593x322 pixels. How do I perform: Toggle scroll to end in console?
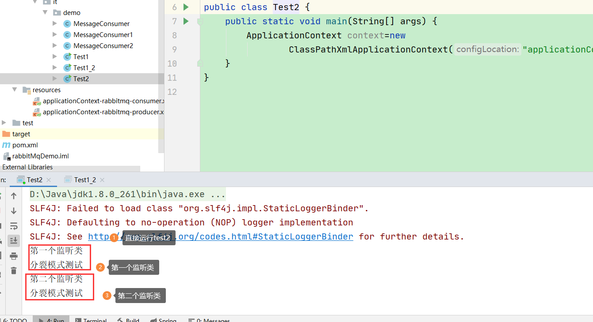coord(14,241)
